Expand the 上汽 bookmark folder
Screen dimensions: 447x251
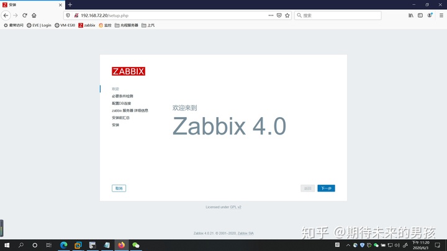point(148,25)
